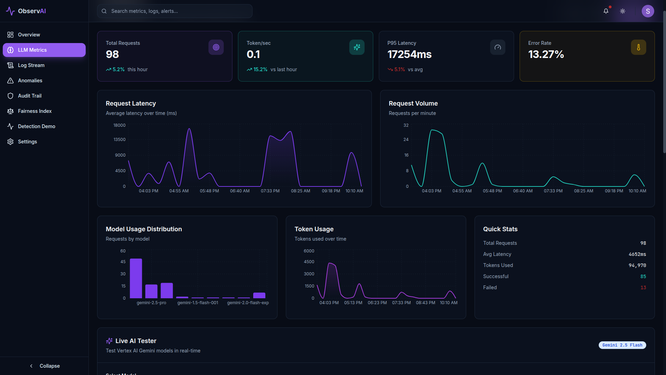The width and height of the screenshot is (666, 375).
Task: Collapse the sidebar navigation
Action: click(x=44, y=366)
